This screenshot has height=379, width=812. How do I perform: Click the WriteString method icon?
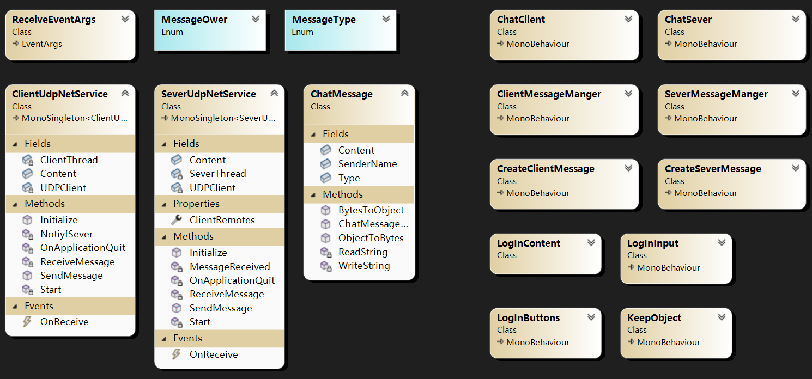325,266
